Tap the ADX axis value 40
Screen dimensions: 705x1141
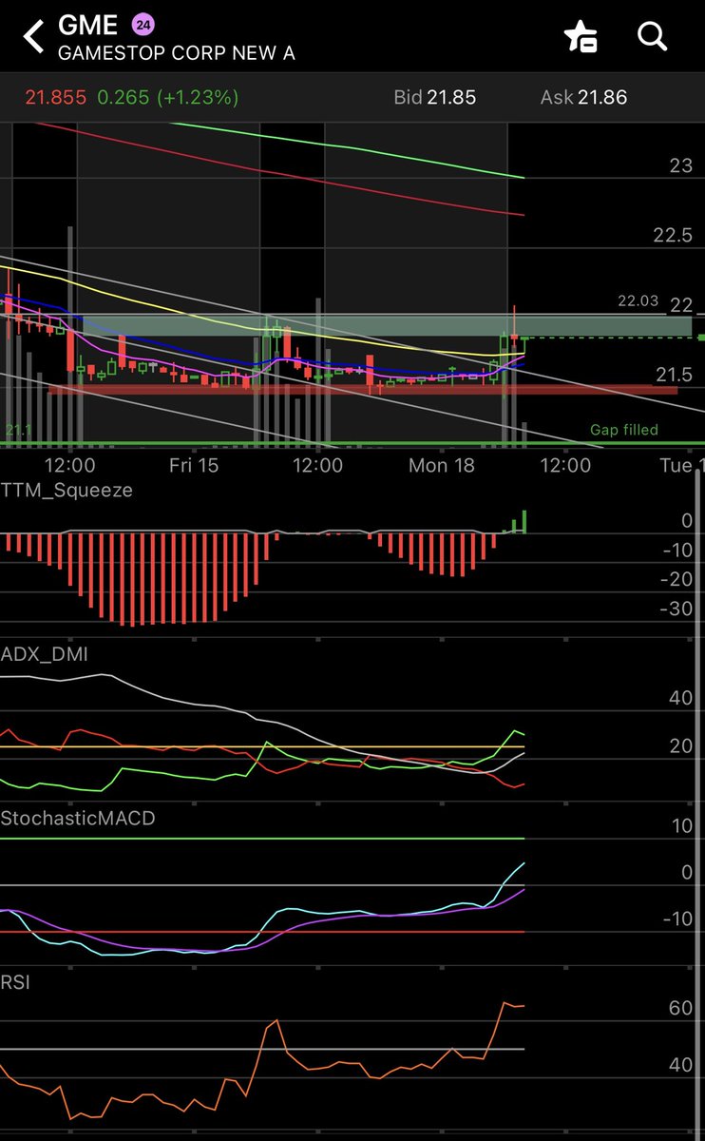(x=680, y=698)
